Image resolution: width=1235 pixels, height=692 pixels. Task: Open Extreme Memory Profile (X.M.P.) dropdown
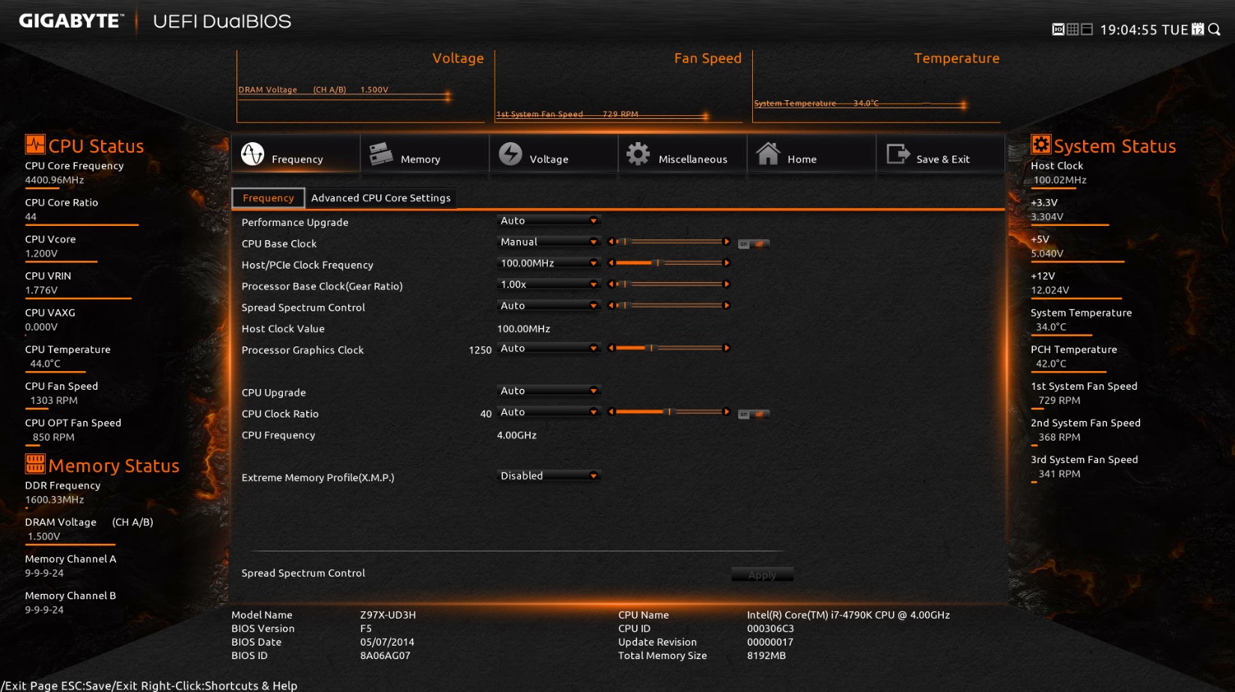(549, 476)
